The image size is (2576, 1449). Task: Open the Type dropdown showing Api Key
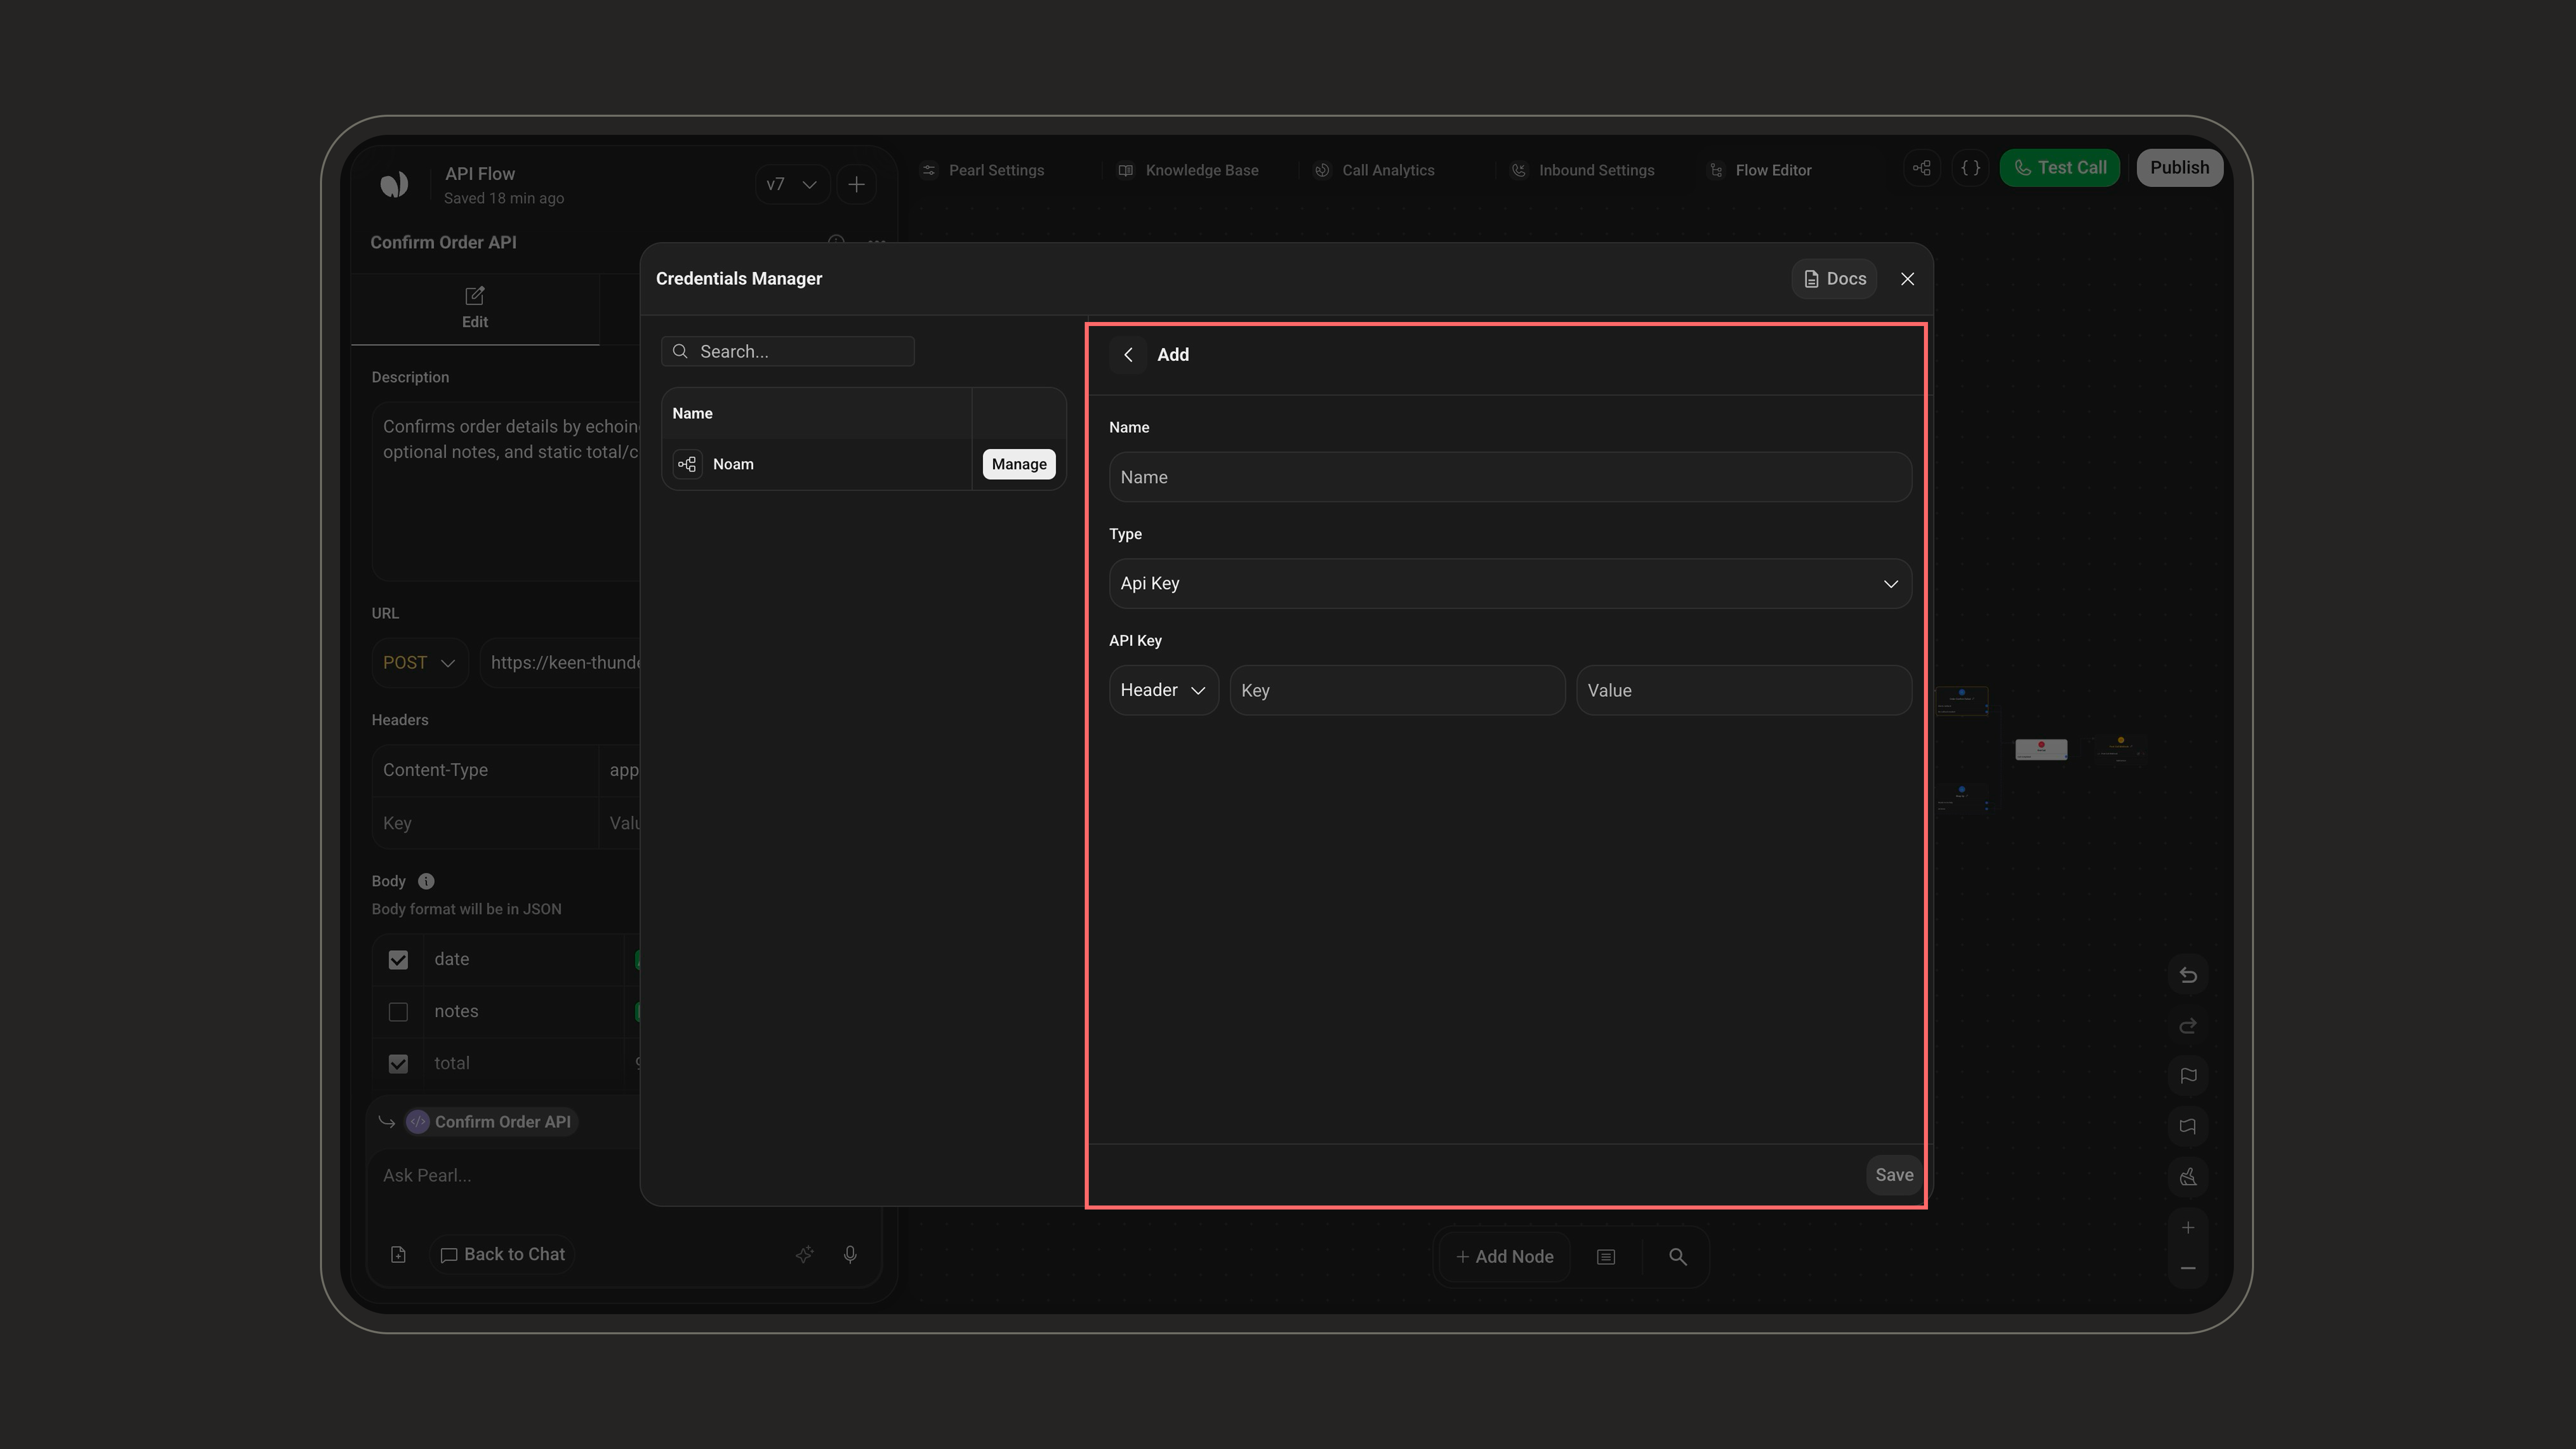click(x=1510, y=583)
